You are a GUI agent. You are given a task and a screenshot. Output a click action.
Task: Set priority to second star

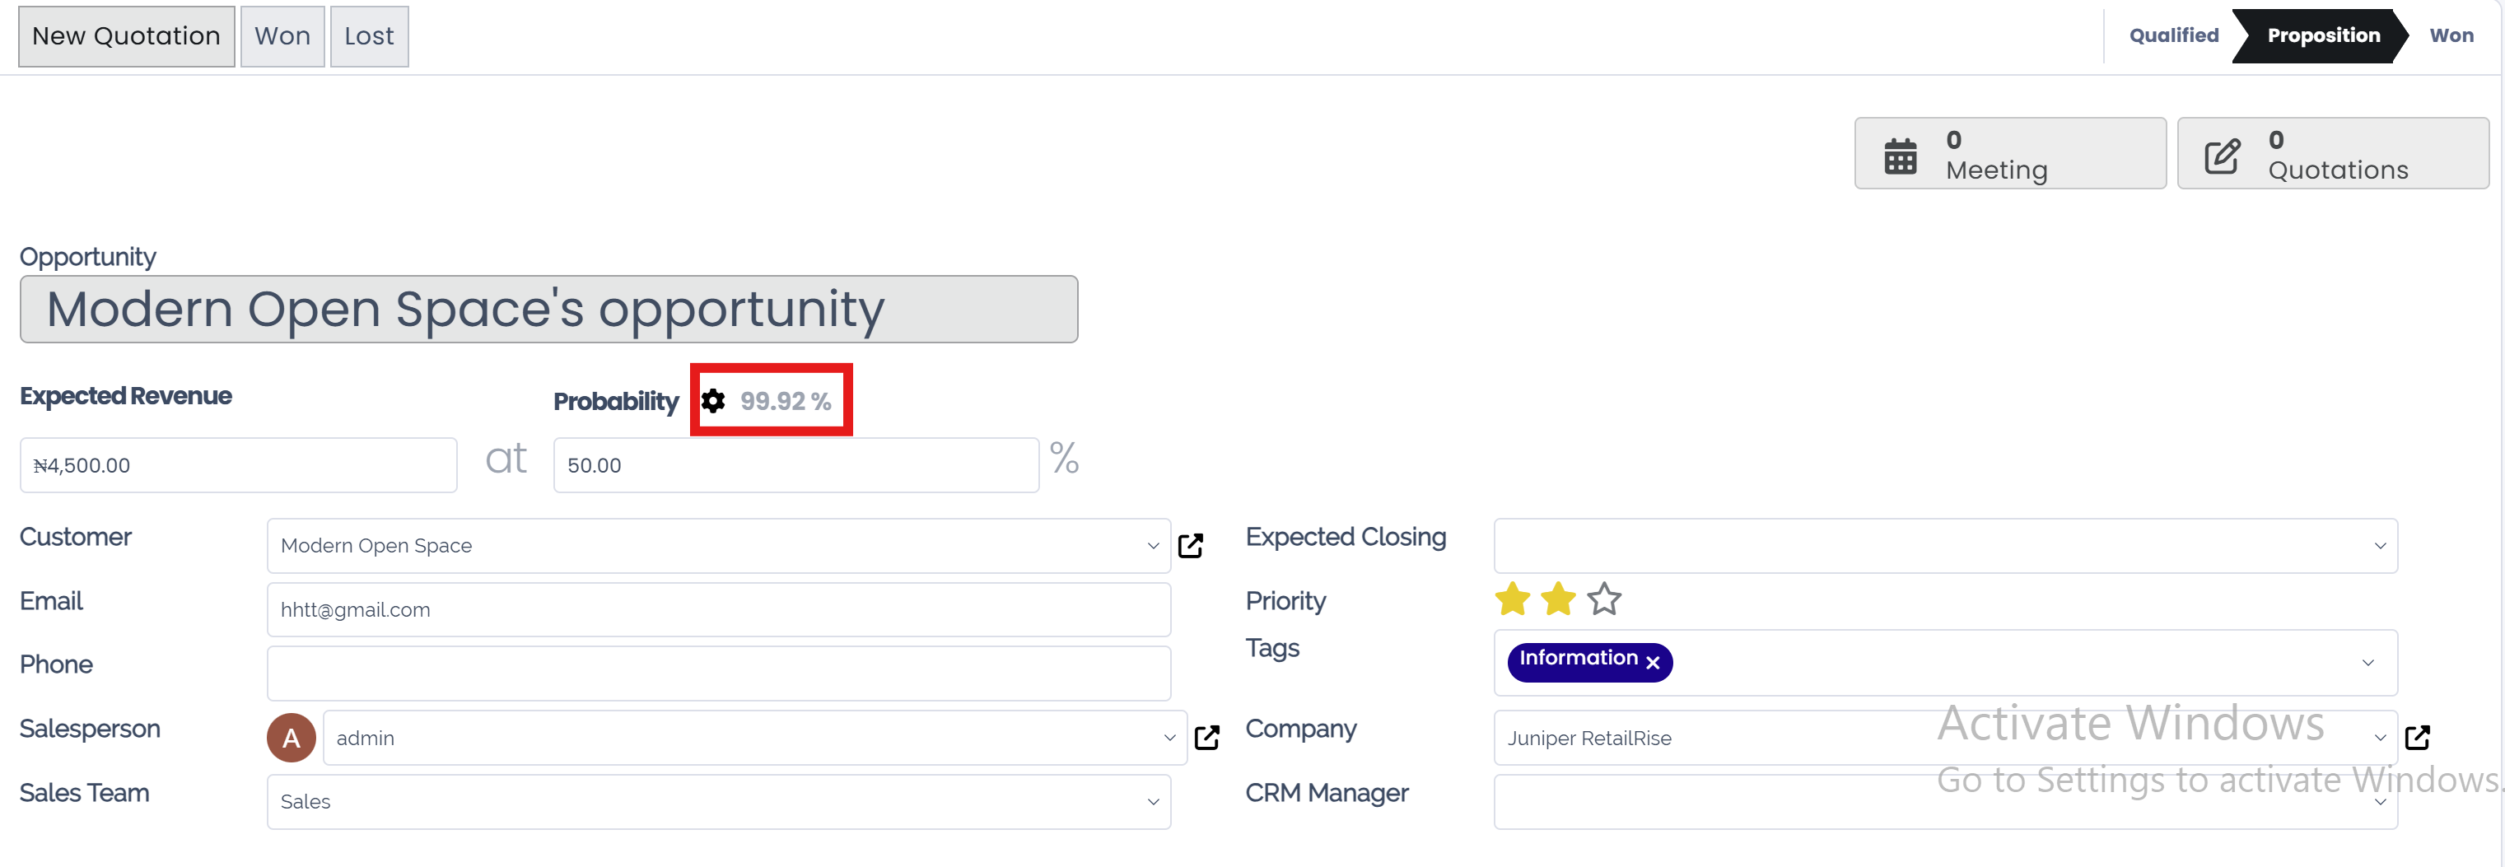point(1558,599)
